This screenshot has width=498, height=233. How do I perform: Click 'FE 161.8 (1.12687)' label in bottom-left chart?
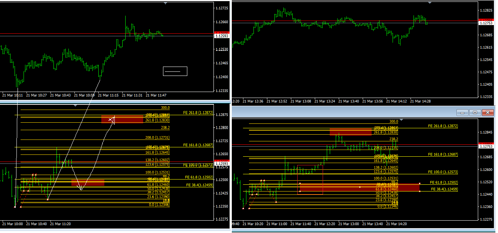click(198, 145)
